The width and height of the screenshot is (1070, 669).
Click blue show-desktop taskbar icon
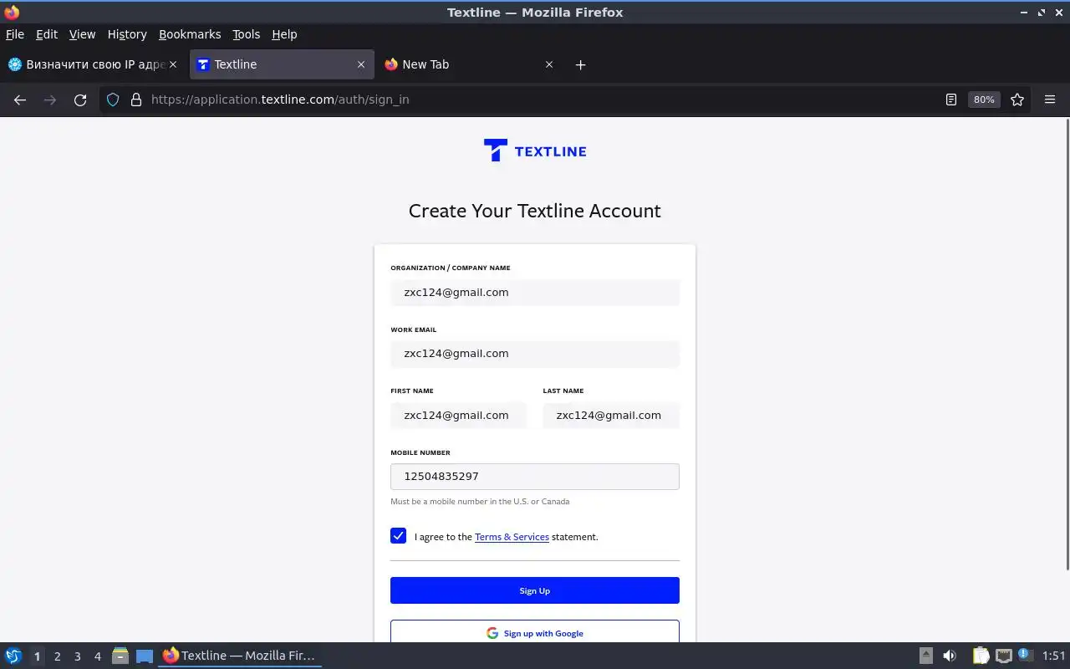click(x=145, y=656)
